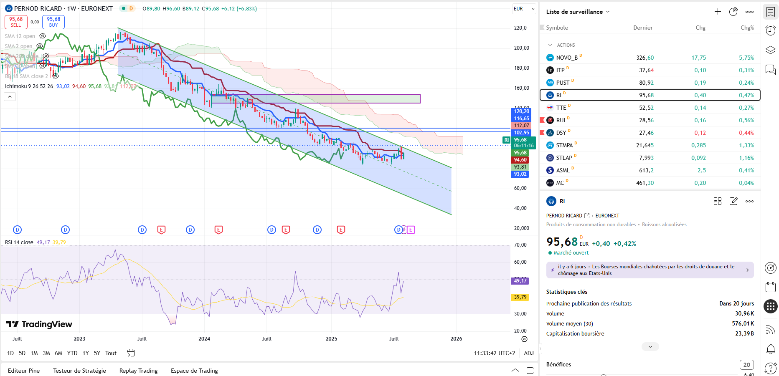Open the notifications bell icon

pyautogui.click(x=770, y=349)
